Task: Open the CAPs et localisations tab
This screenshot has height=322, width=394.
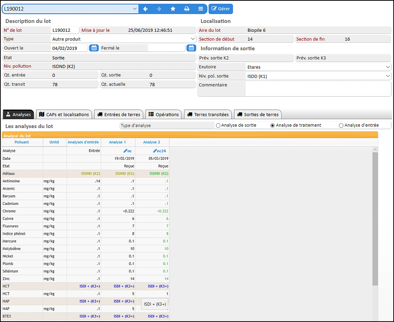Action: 64,114
